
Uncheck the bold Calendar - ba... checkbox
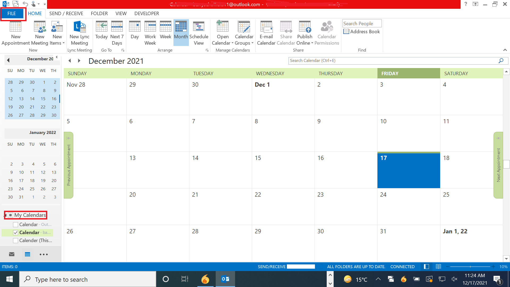16,233
